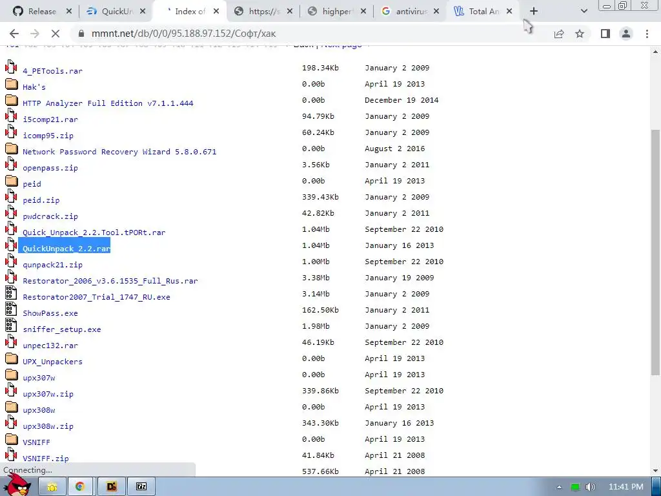Open the upx307w folder link
Viewport: 661px width, 496px height.
tap(39, 378)
